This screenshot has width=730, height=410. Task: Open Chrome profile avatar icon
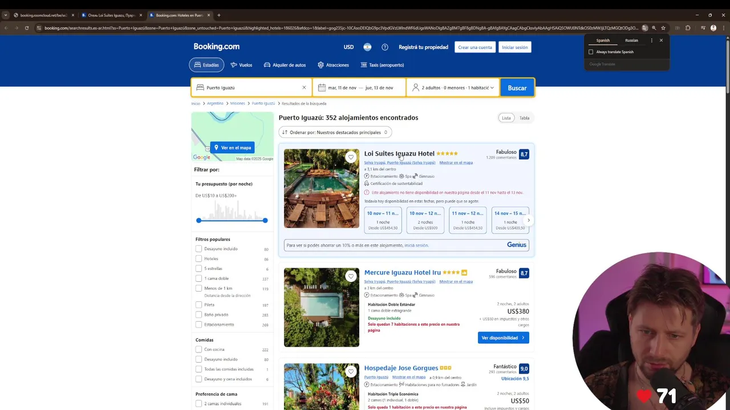click(x=713, y=28)
